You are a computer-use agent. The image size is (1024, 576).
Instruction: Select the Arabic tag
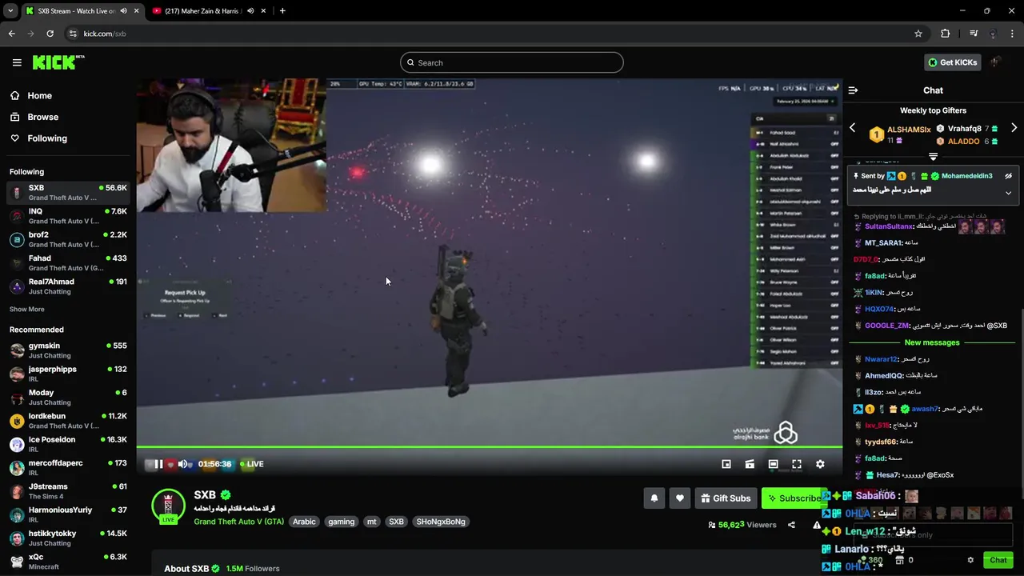pyautogui.click(x=304, y=522)
